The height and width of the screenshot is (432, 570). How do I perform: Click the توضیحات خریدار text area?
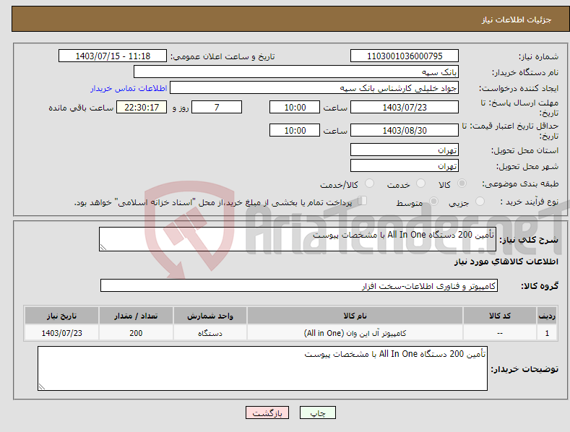coord(262,368)
